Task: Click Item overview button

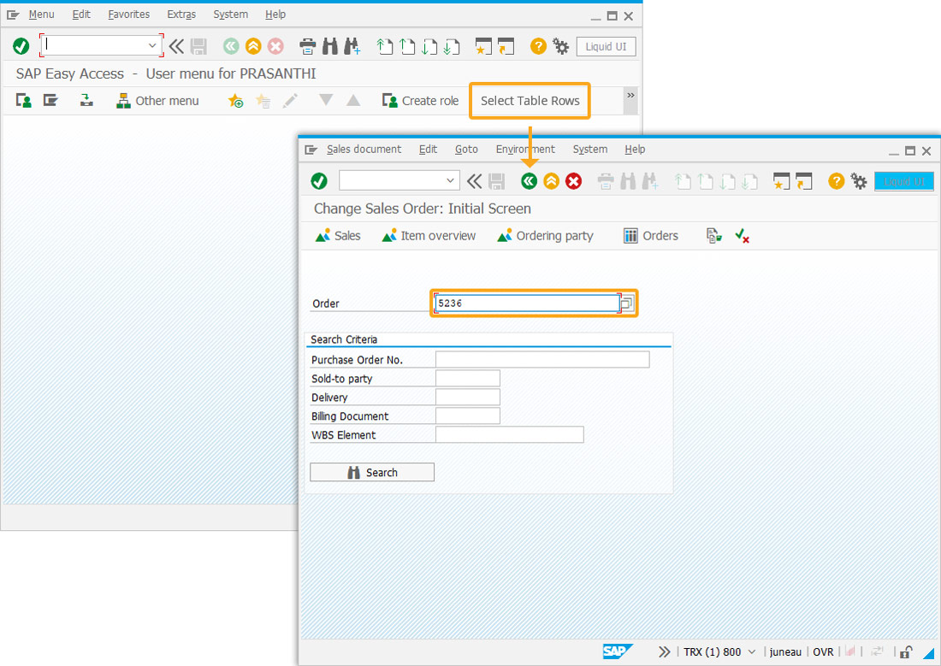Action: [429, 236]
